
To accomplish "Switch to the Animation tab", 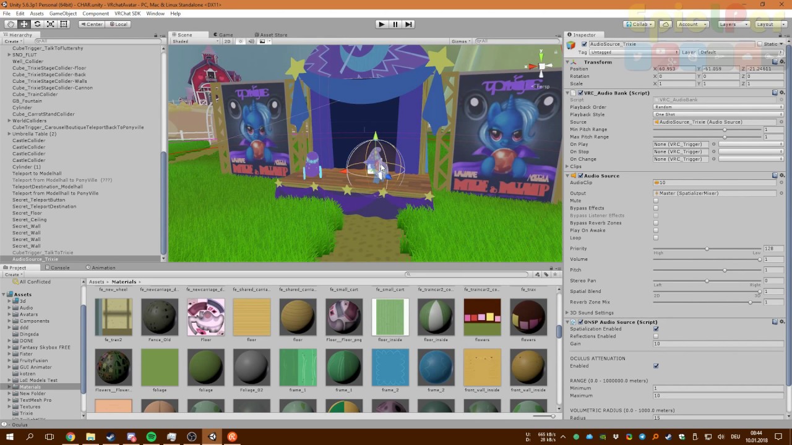I will (x=101, y=268).
